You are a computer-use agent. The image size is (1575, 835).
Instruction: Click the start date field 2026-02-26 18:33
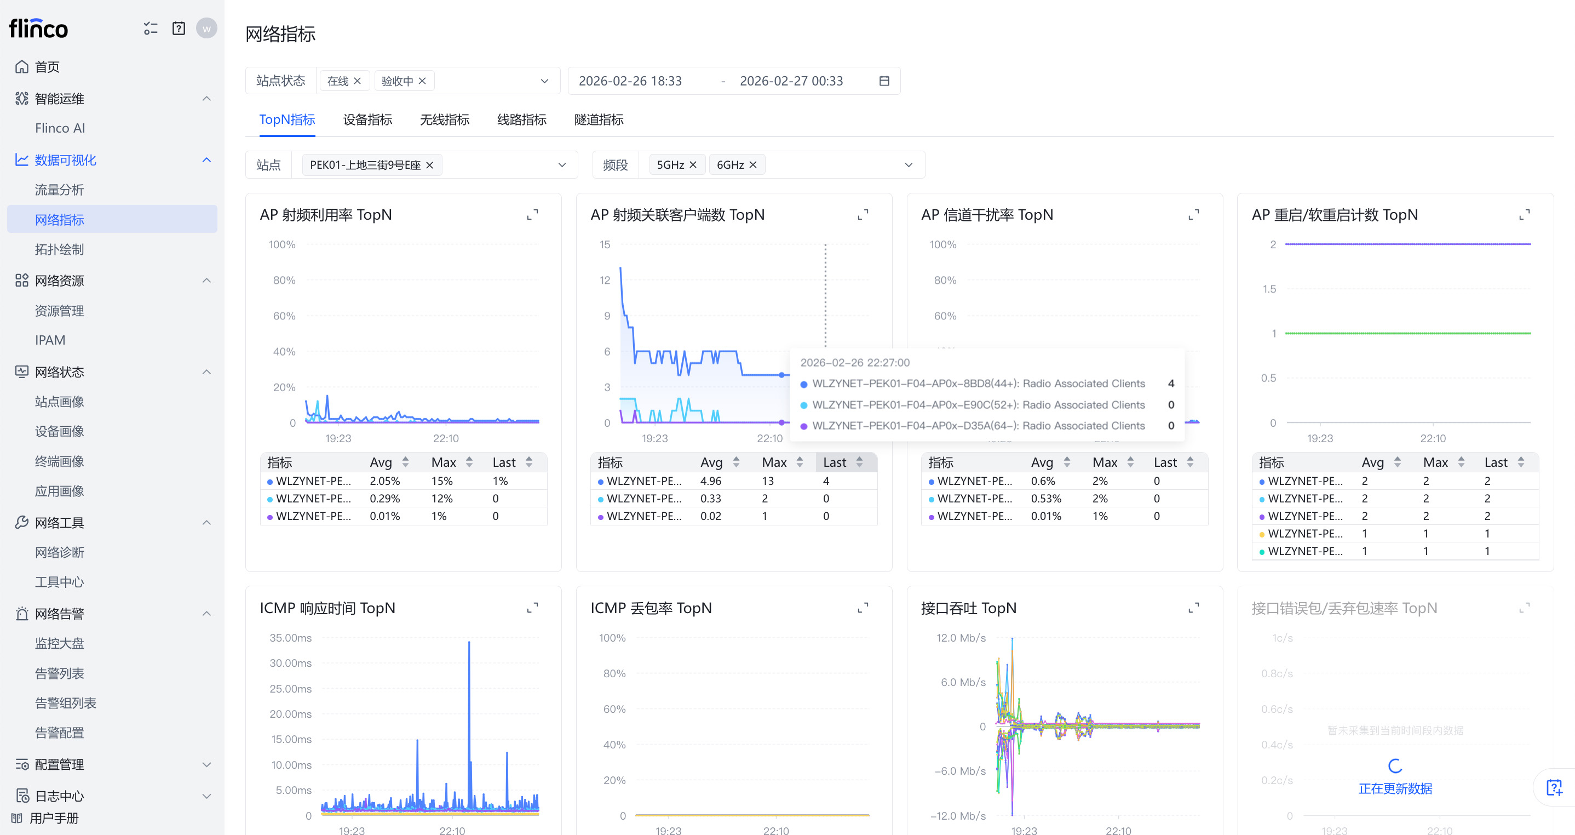(630, 81)
